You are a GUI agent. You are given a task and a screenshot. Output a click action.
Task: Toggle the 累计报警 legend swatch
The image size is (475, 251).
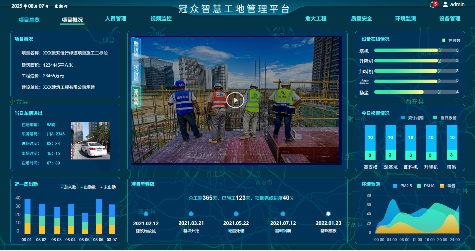[403, 118]
